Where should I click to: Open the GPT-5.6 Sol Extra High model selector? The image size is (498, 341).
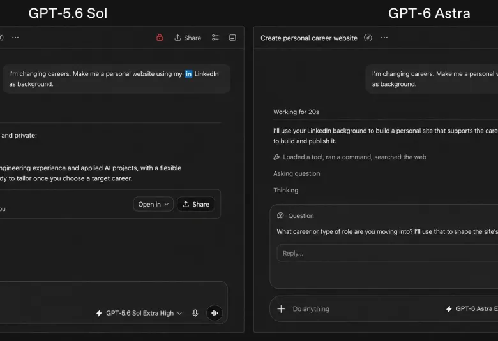pyautogui.click(x=144, y=313)
